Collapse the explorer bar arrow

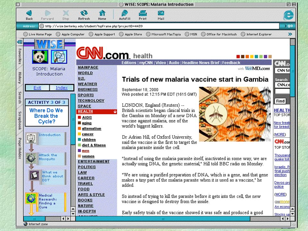coord(20,42)
